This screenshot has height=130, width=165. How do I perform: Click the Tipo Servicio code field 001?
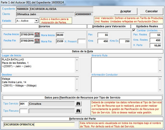23,104
